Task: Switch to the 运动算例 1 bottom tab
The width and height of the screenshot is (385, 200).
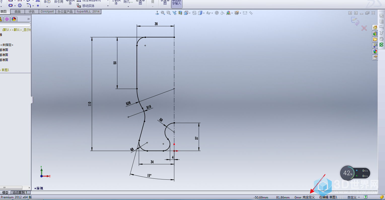Action: click(20, 192)
